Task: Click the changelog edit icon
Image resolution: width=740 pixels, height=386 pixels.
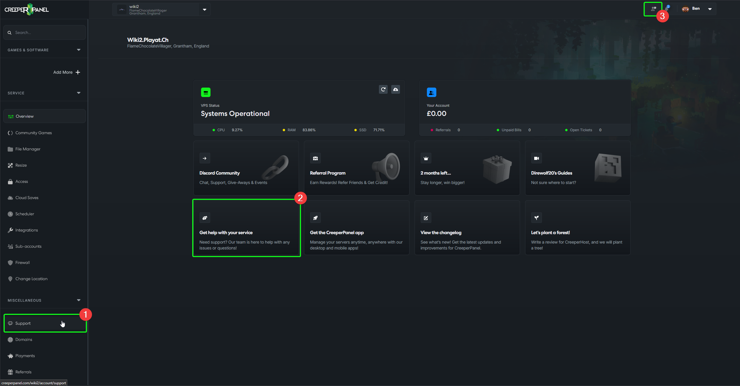Action: coord(426,218)
